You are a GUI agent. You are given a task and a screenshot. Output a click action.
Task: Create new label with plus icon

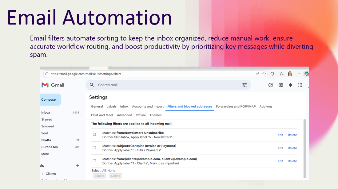(x=78, y=166)
